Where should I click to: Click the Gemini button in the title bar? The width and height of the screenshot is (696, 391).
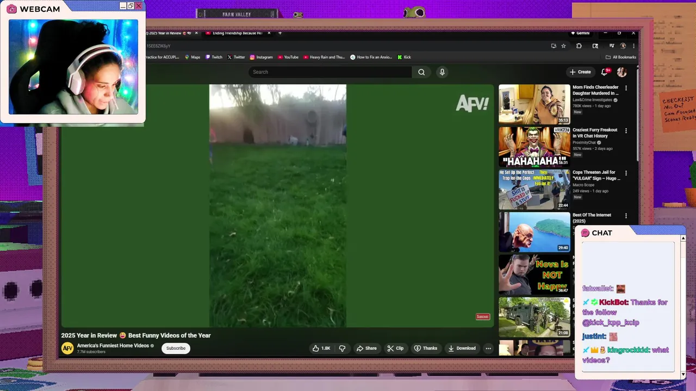tap(580, 33)
